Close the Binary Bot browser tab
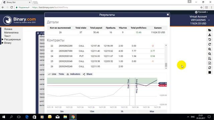214x120 pixels. coord(30,2)
